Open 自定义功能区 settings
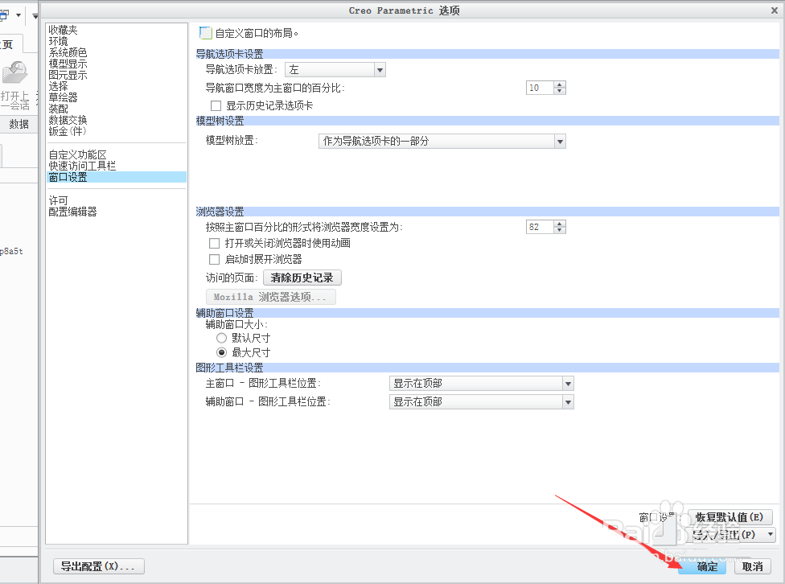This screenshot has width=785, height=584. 77,154
